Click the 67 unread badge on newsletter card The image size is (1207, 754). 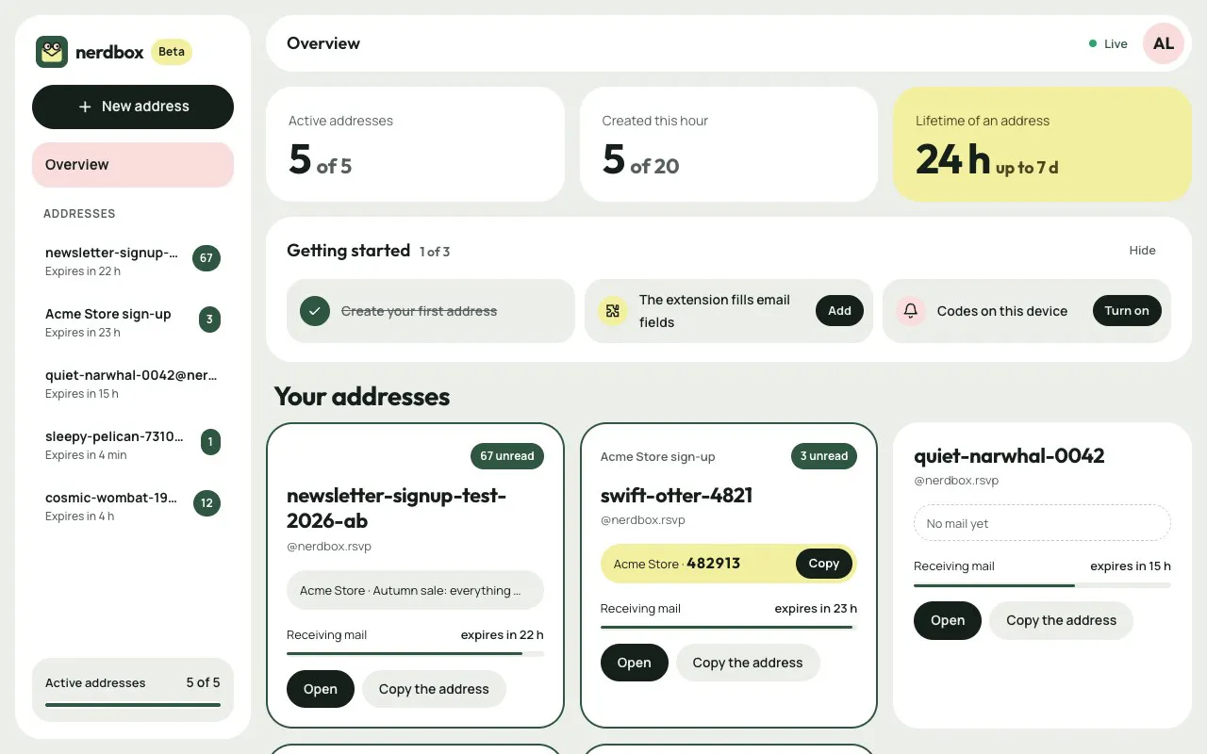[507, 456]
